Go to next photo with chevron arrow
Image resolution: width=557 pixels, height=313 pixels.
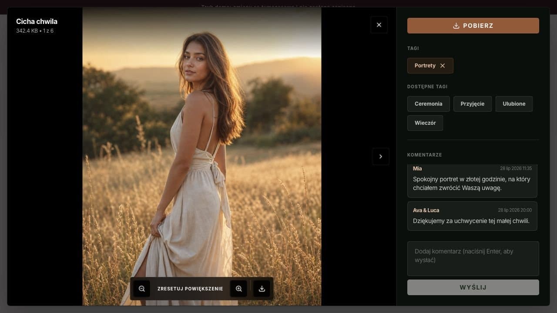[x=381, y=156]
